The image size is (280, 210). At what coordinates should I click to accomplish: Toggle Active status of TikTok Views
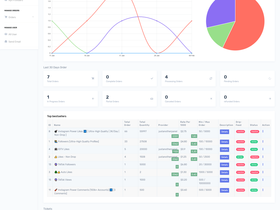point(254,180)
